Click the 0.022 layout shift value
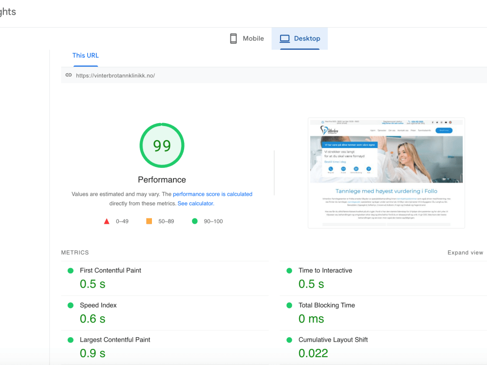Viewport: 487px width, 365px height. coord(313,353)
